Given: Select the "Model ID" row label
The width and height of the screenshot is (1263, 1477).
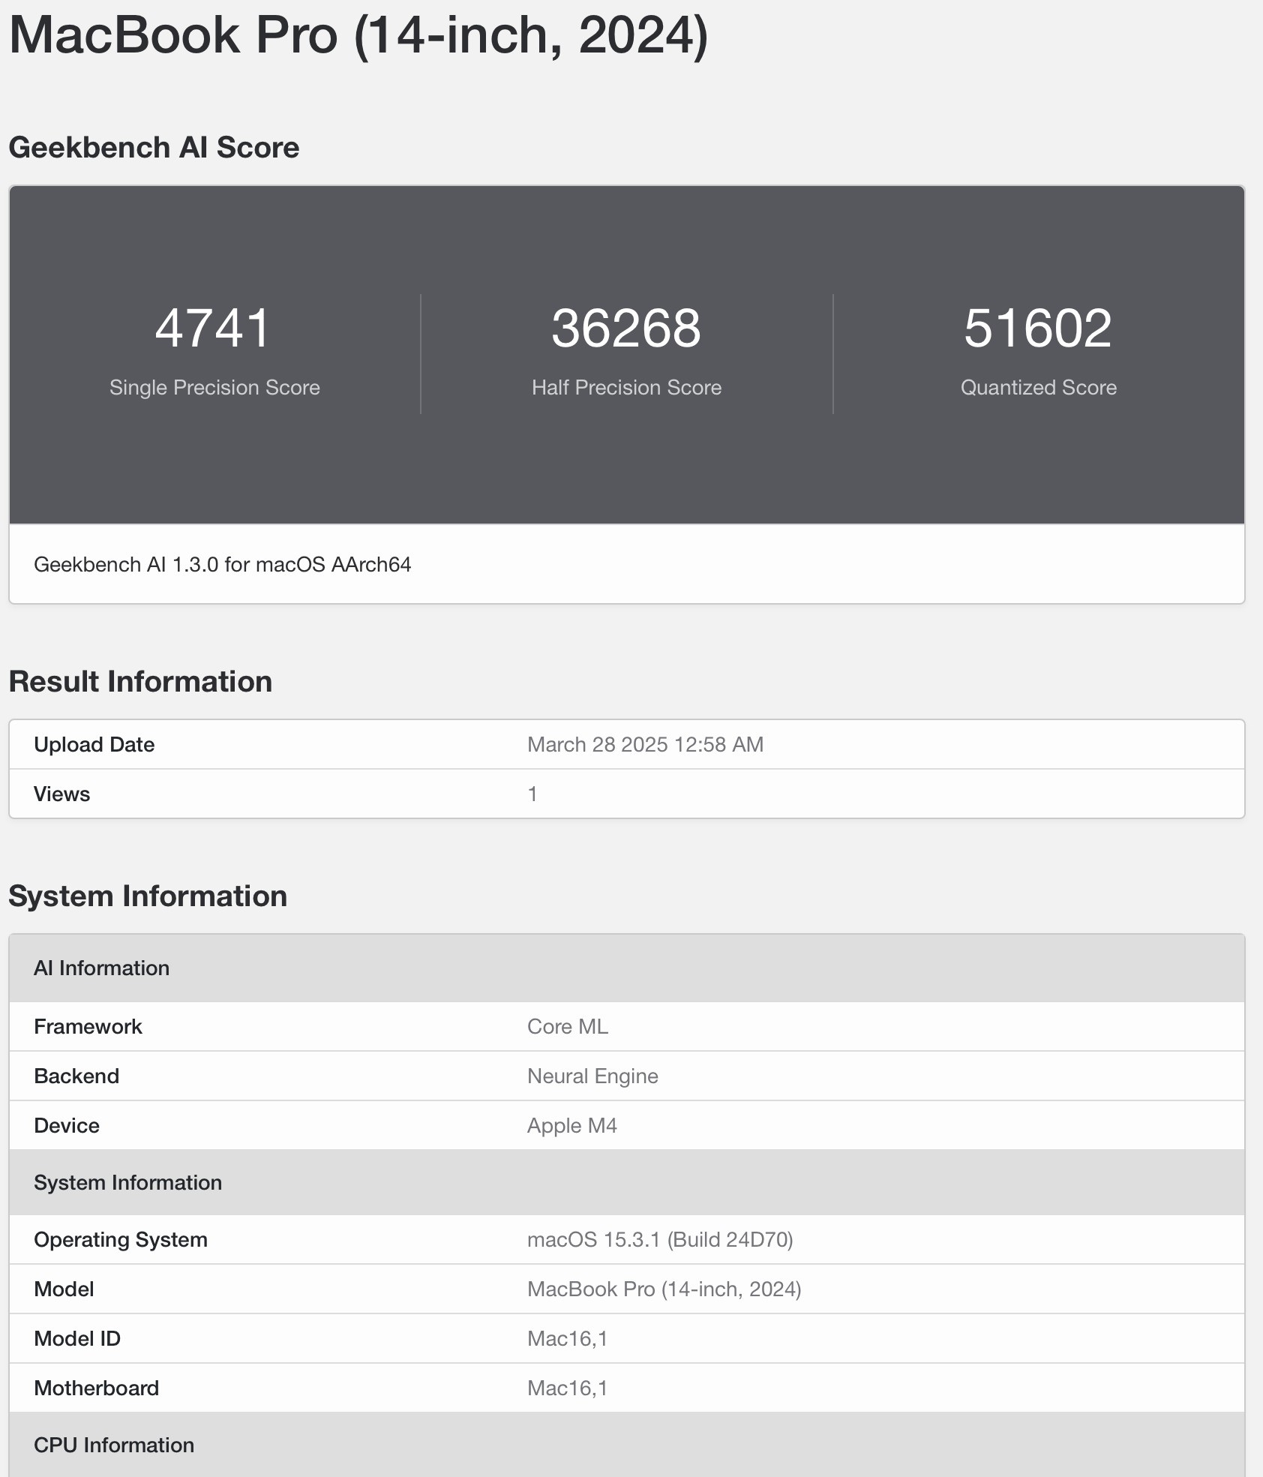Looking at the screenshot, I should coord(77,1338).
